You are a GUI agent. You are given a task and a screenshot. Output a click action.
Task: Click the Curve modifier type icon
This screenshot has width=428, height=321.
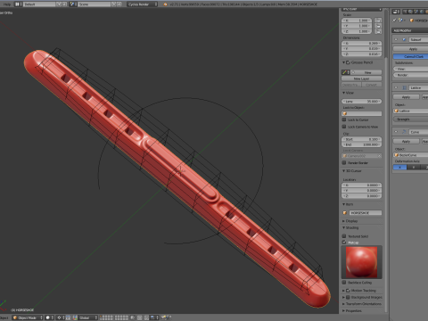coord(404,131)
